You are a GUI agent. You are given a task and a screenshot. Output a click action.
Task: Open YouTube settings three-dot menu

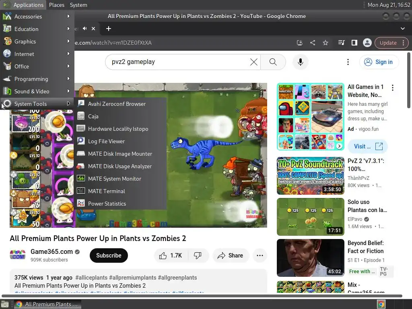point(348,62)
